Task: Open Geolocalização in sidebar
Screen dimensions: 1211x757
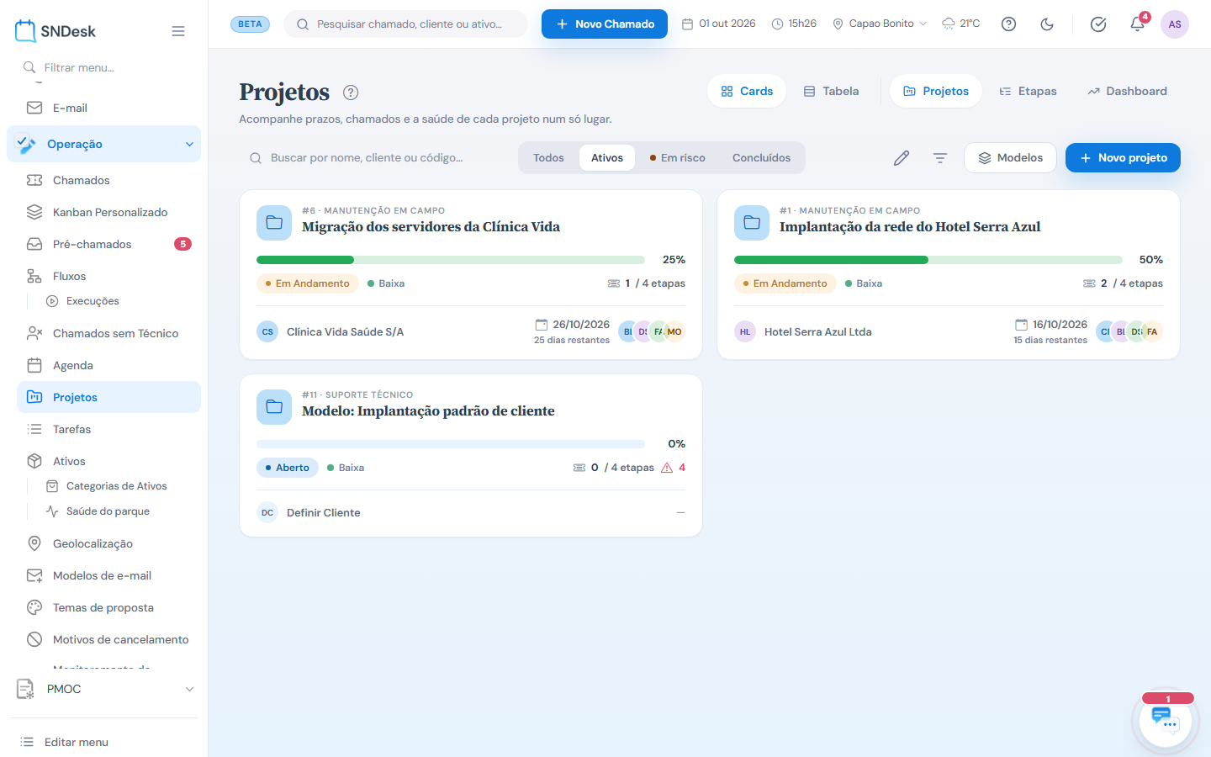Action: (108, 543)
